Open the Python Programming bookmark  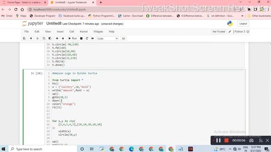point(102,16)
